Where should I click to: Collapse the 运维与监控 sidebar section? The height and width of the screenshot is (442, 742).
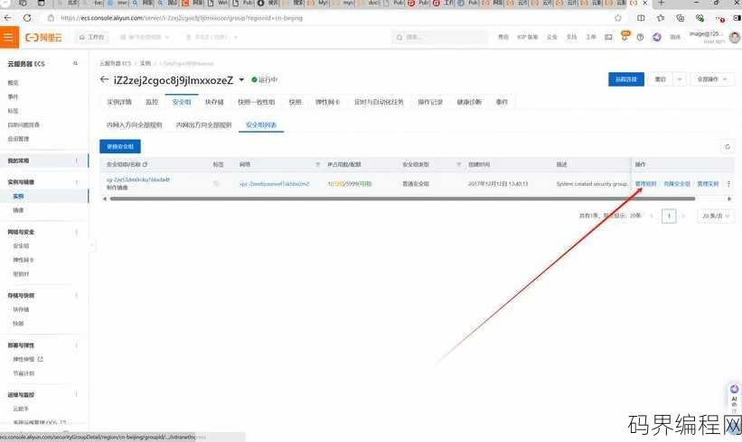tap(76, 394)
